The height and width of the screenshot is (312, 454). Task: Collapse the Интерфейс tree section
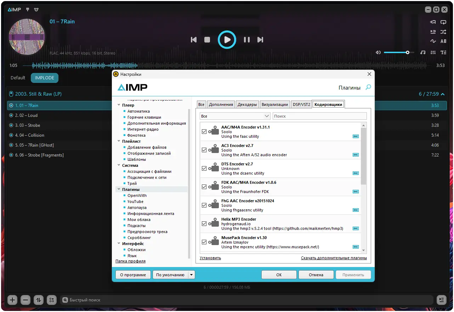[119, 244]
